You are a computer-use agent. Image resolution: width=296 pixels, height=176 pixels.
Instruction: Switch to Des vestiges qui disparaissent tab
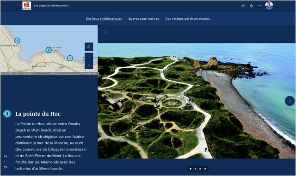tap(188, 18)
